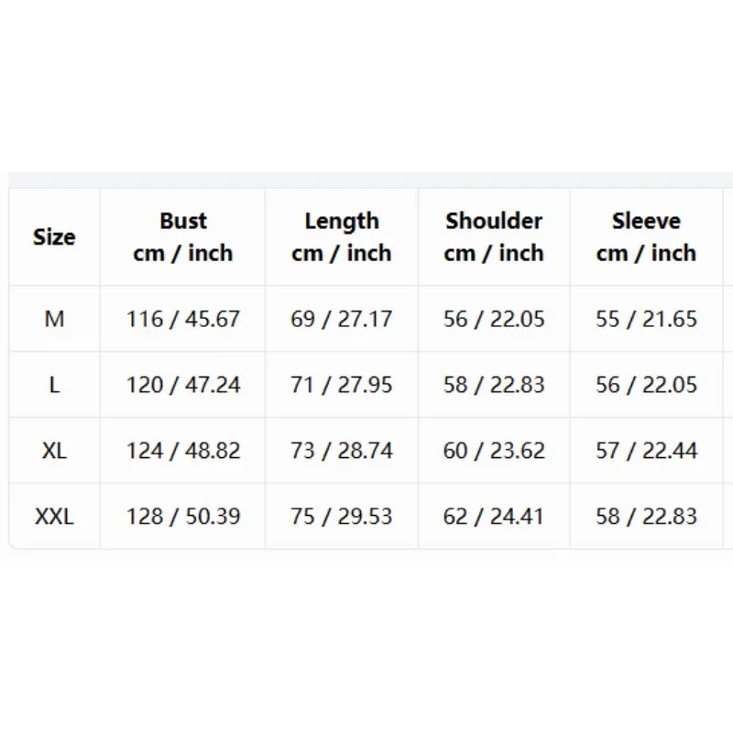Select the Sleeve cm / inch header

646,237
